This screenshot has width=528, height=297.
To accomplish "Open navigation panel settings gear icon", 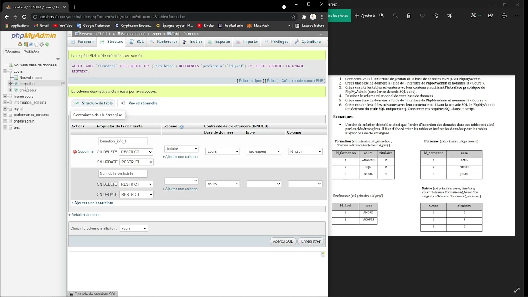I will (x=41, y=44).
